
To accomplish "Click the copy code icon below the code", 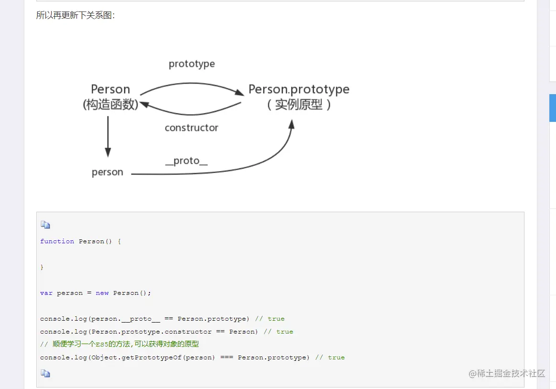I will 45,373.
